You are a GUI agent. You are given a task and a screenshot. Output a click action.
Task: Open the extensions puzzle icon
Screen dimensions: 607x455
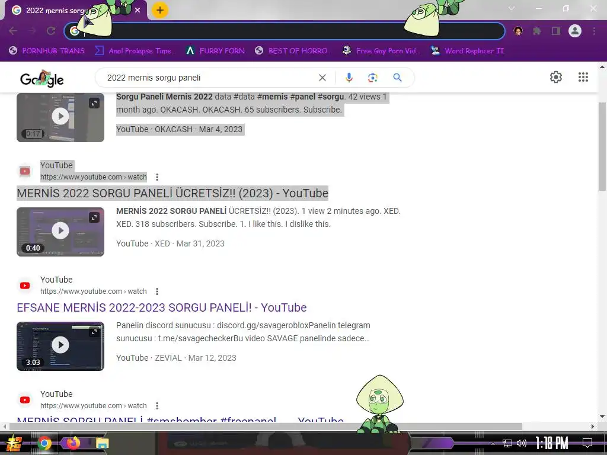tap(537, 31)
